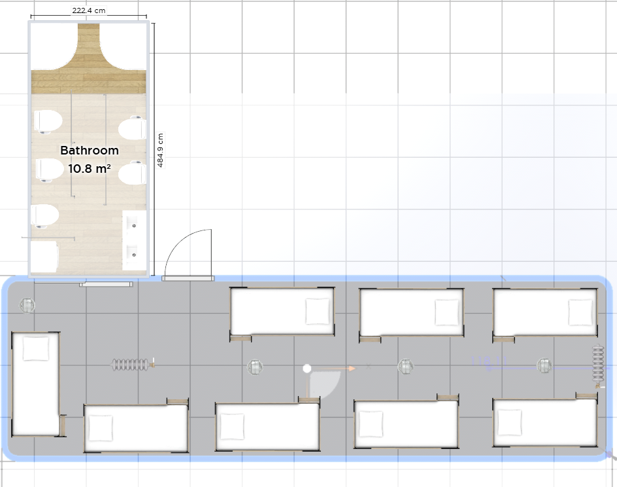Viewport: 617px width, 487px height.
Task: Select the bottom-right bed in the dormitory
Action: click(545, 423)
